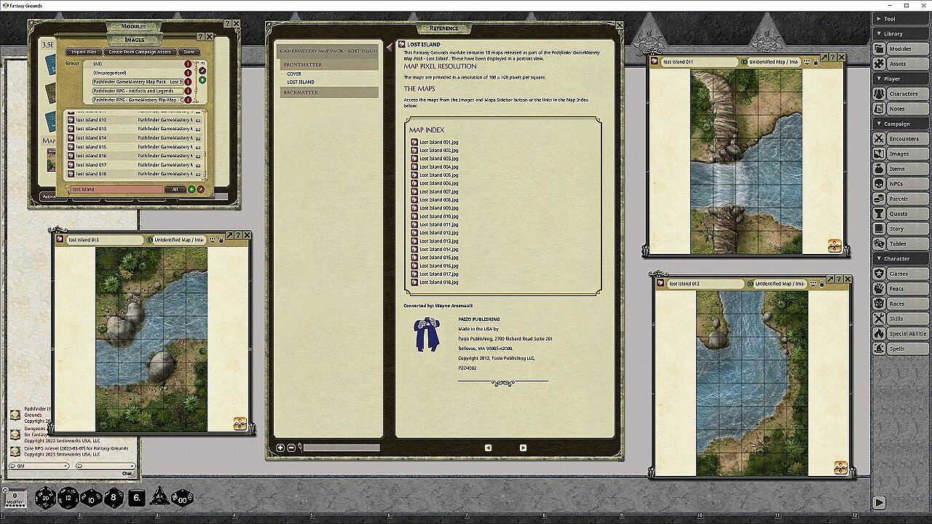This screenshot has width=932, height=524.
Task: Open the Modules library sidebar icon
Action: coord(879,49)
